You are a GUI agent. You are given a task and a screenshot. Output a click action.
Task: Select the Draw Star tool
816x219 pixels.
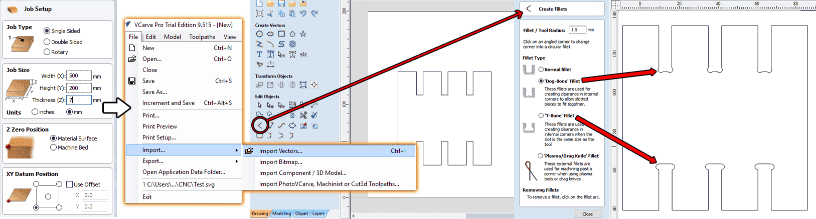tap(303, 33)
